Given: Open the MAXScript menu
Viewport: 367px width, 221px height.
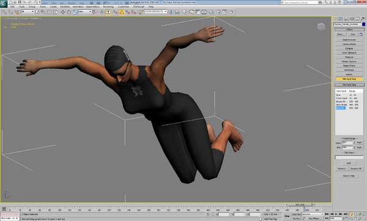Looking at the screenshot, I should [x=139, y=7].
